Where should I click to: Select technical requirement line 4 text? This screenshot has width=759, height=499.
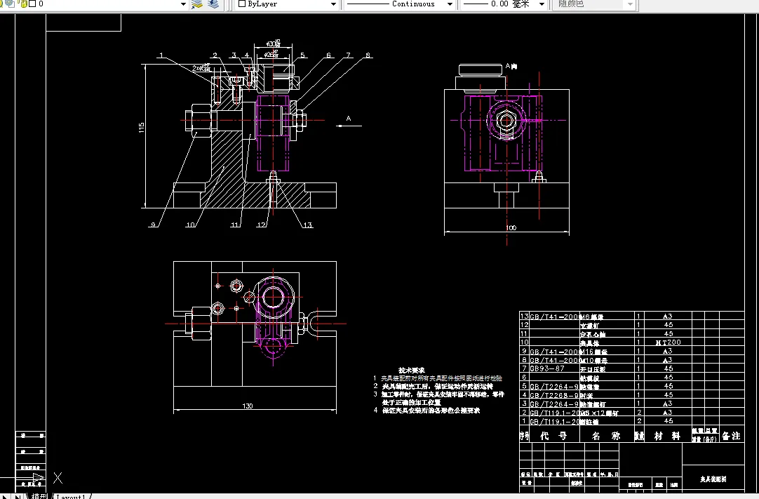point(431,411)
